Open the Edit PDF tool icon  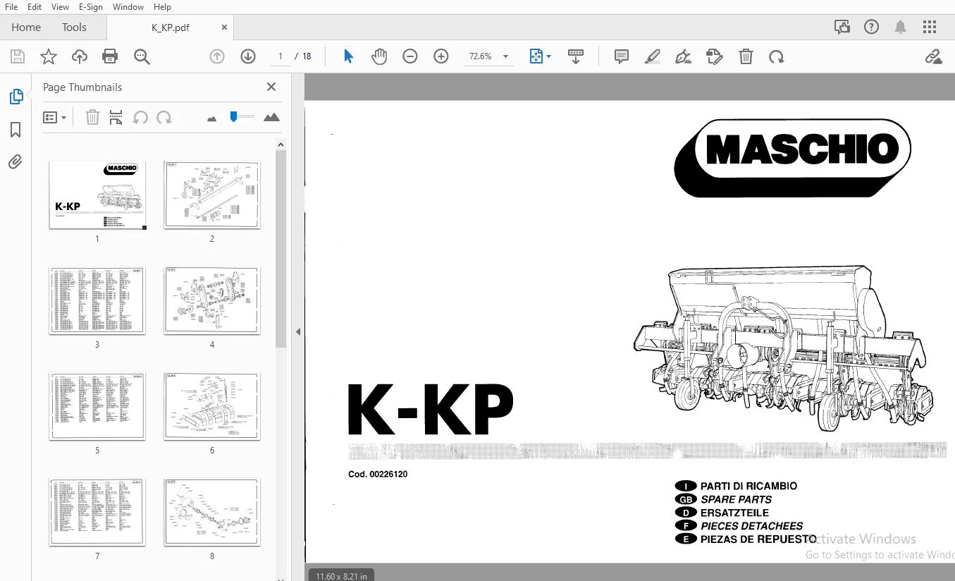coord(715,56)
